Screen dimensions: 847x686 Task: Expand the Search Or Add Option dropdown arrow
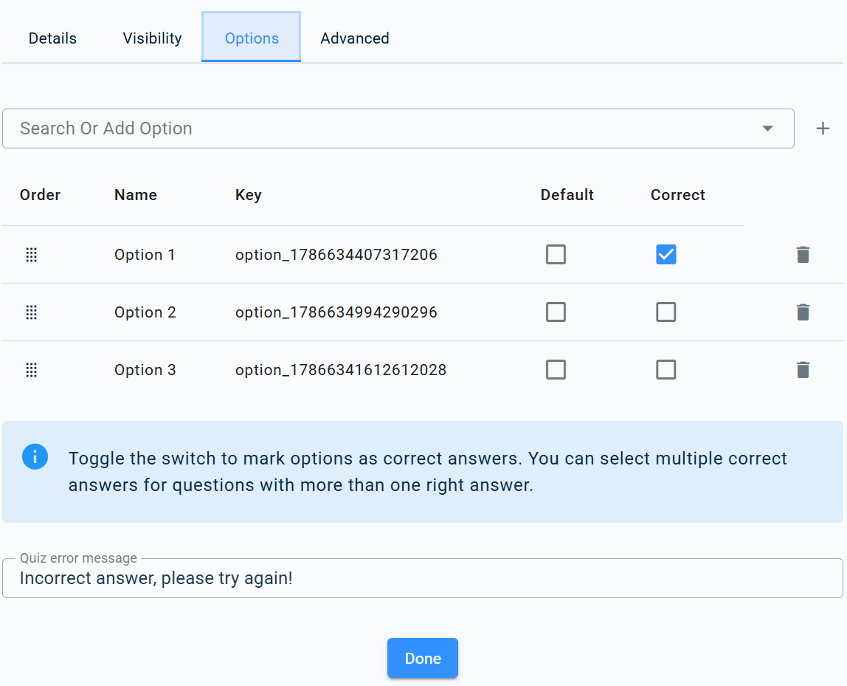[767, 128]
